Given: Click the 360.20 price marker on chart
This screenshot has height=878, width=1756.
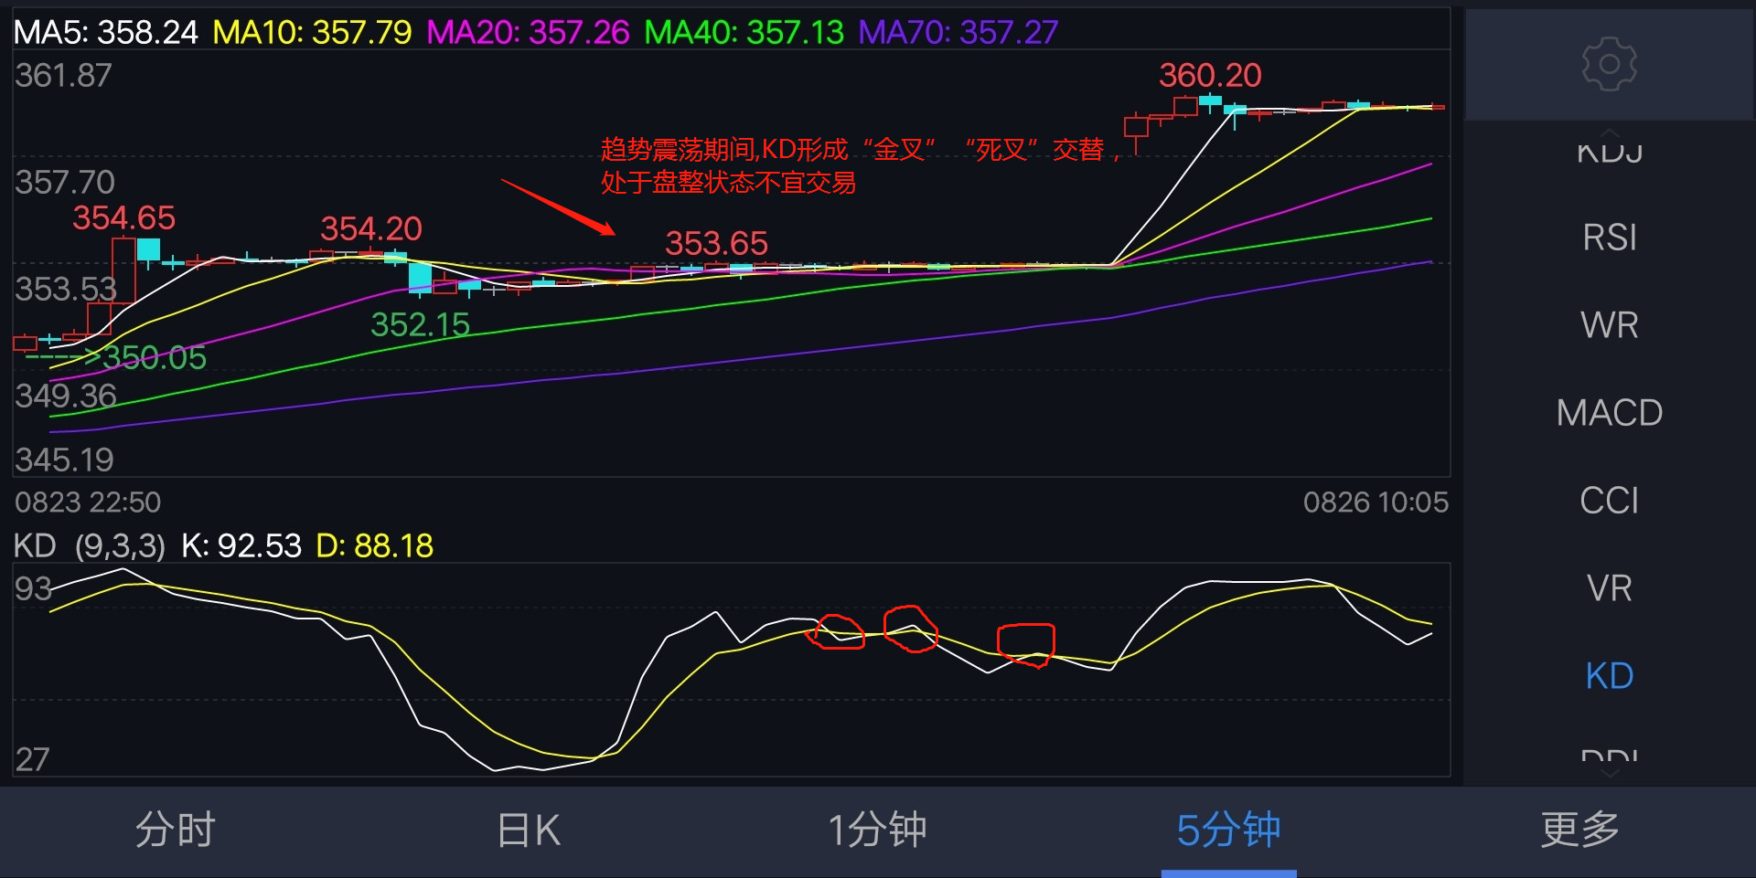Looking at the screenshot, I should click(1210, 75).
